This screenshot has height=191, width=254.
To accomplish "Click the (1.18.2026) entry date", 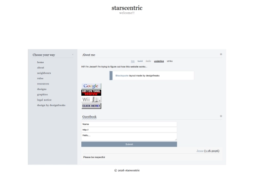I will tap(212, 151).
